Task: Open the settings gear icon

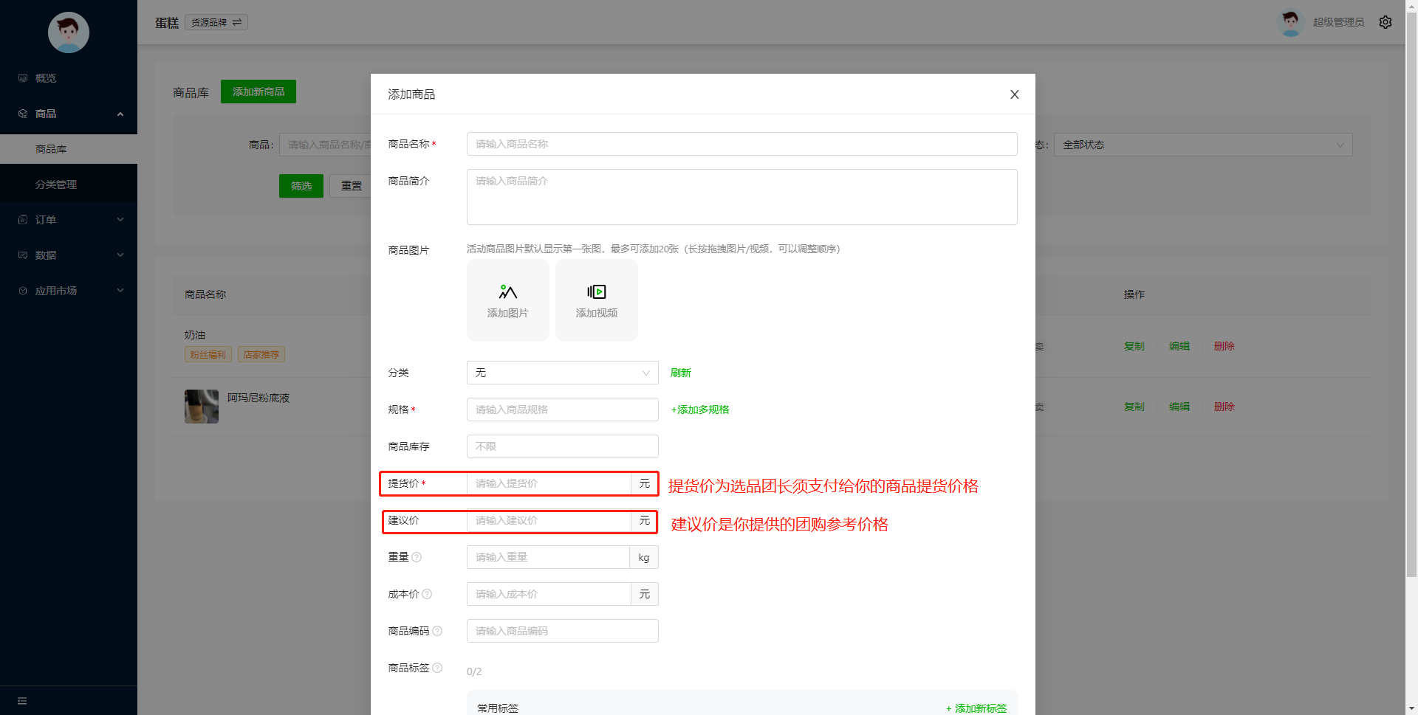Action: point(1386,22)
